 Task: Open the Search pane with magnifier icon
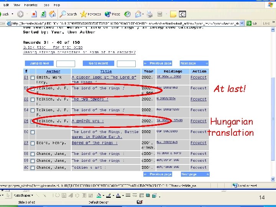coord(68,14)
